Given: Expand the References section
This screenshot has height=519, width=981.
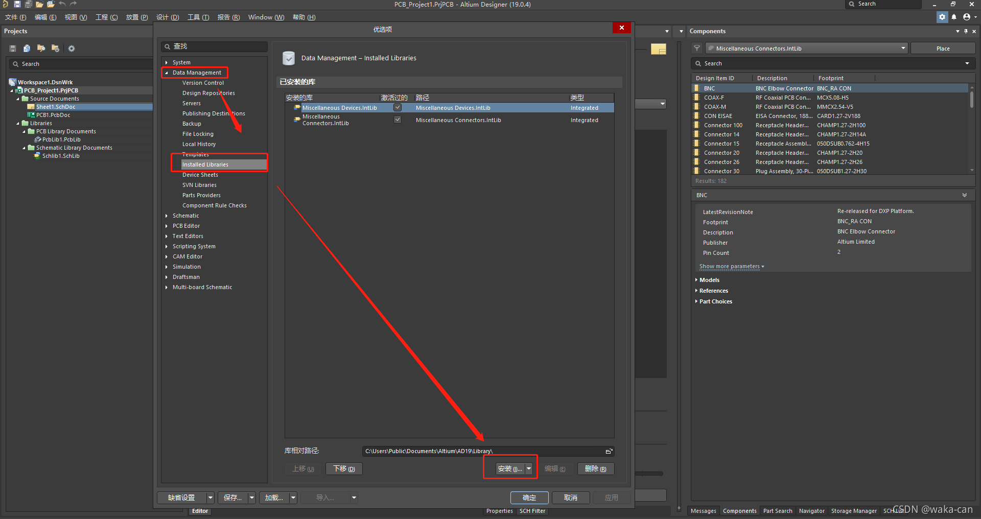Looking at the screenshot, I should [696, 291].
